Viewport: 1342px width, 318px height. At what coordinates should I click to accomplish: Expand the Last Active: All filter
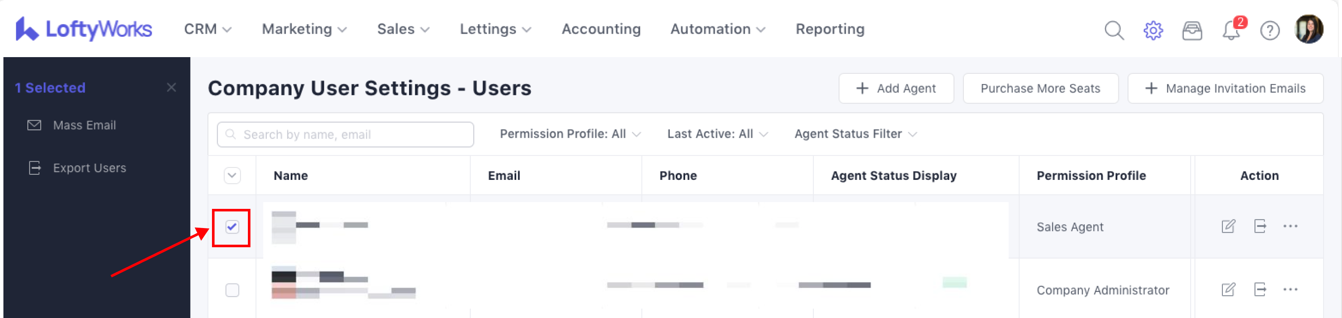point(717,134)
